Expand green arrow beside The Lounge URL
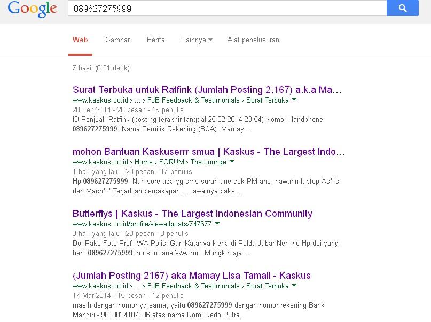The image size is (431, 322). [x=232, y=162]
